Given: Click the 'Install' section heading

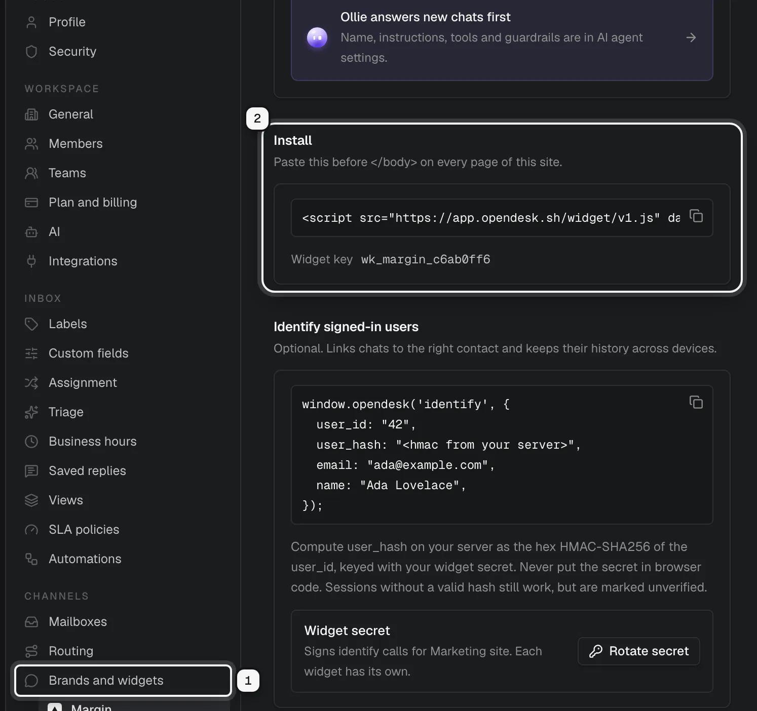Looking at the screenshot, I should (293, 141).
